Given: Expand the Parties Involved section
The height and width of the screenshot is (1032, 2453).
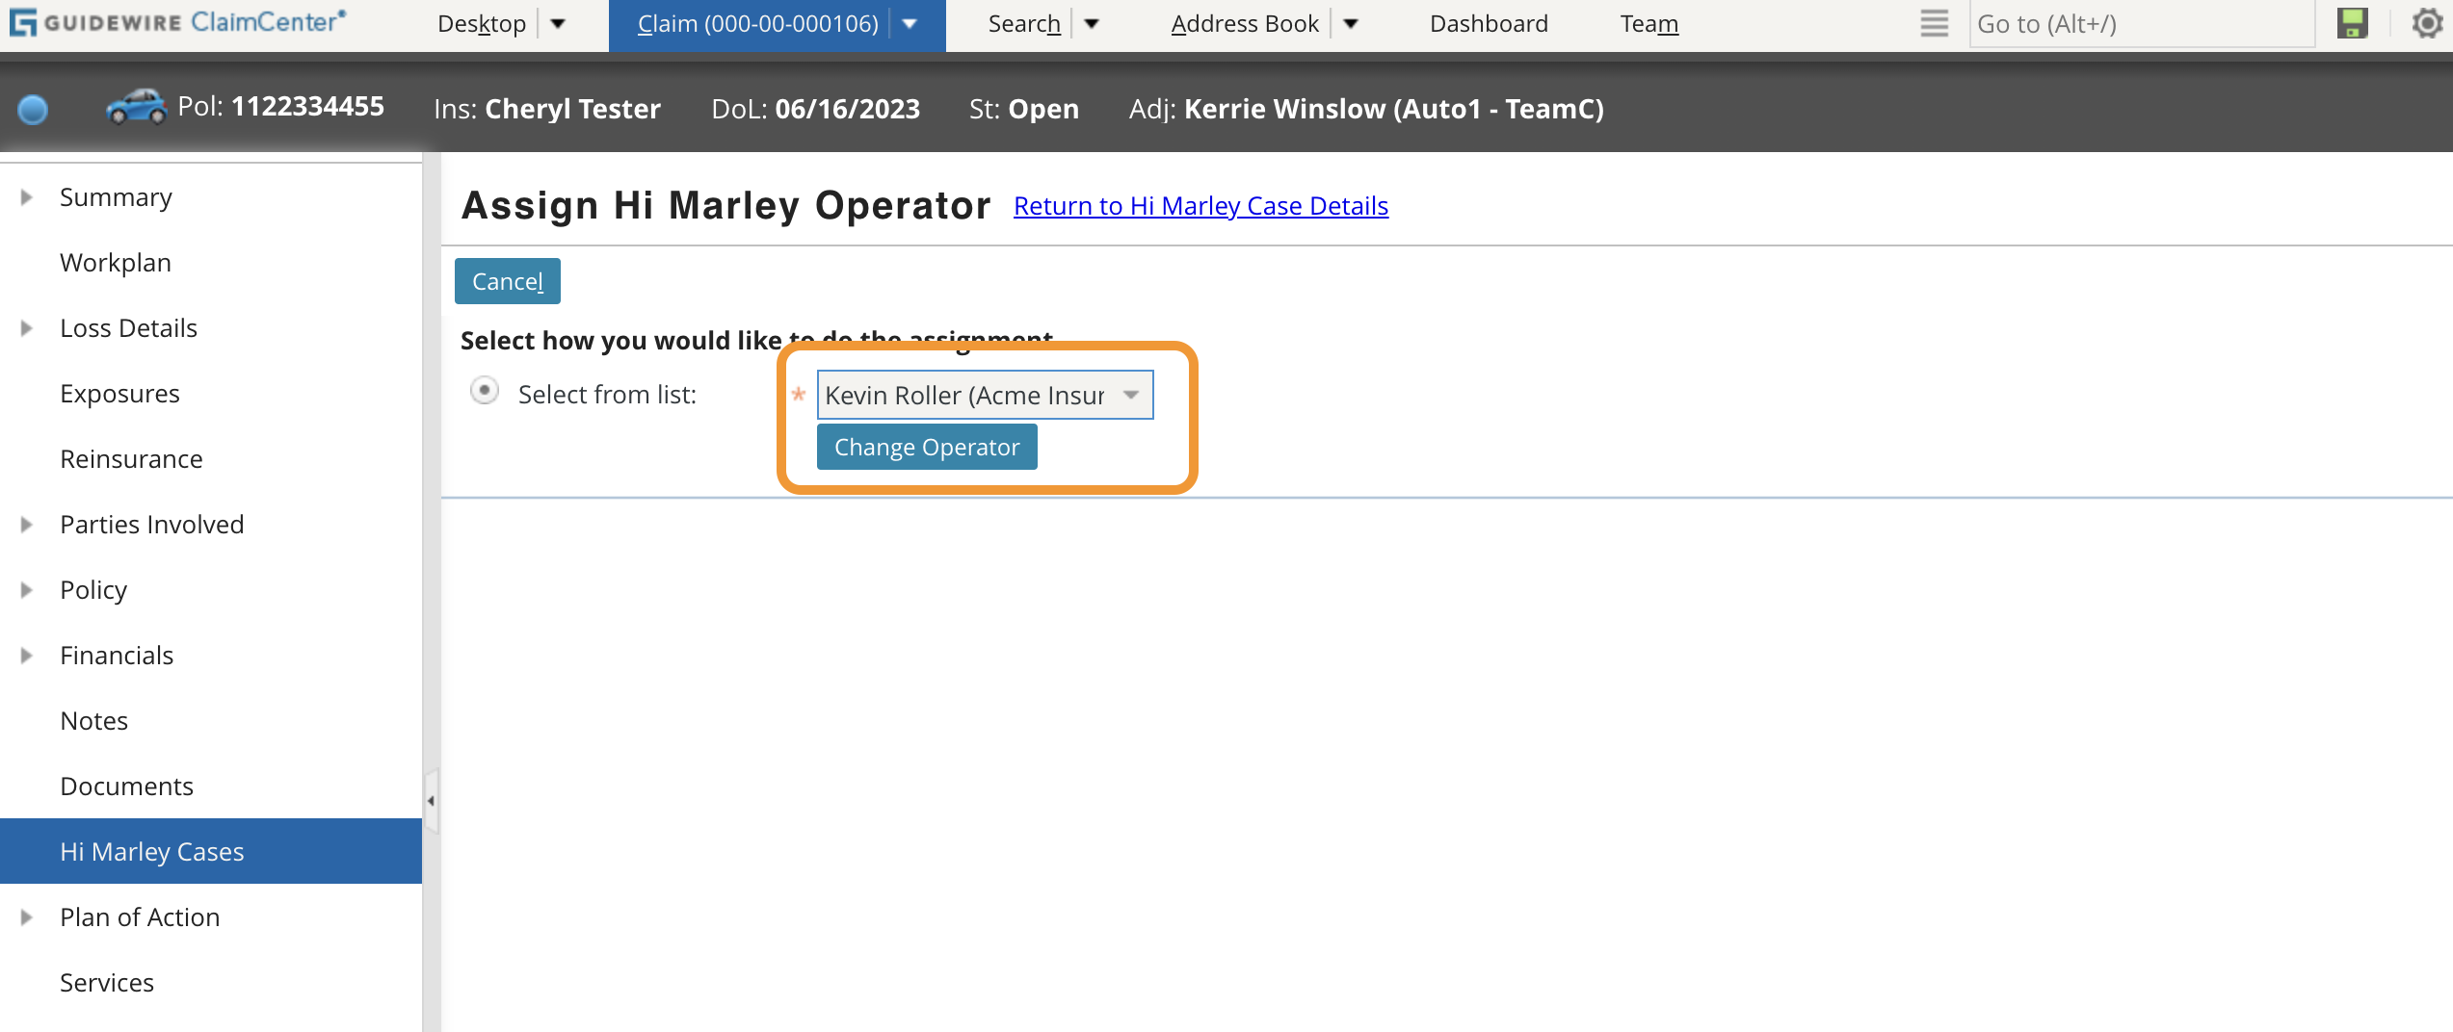Looking at the screenshot, I should click(x=25, y=524).
